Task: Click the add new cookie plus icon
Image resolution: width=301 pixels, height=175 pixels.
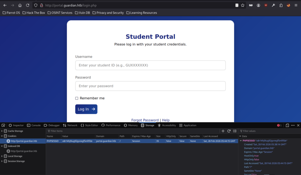Action: 223,131
